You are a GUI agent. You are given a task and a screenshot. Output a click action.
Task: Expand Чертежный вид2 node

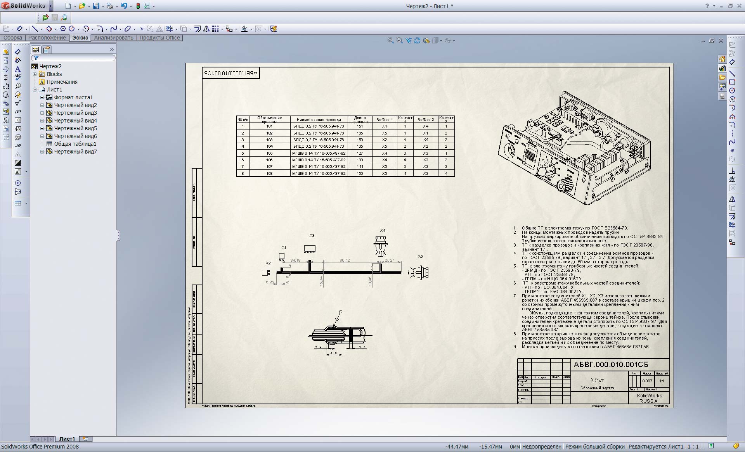(x=42, y=105)
